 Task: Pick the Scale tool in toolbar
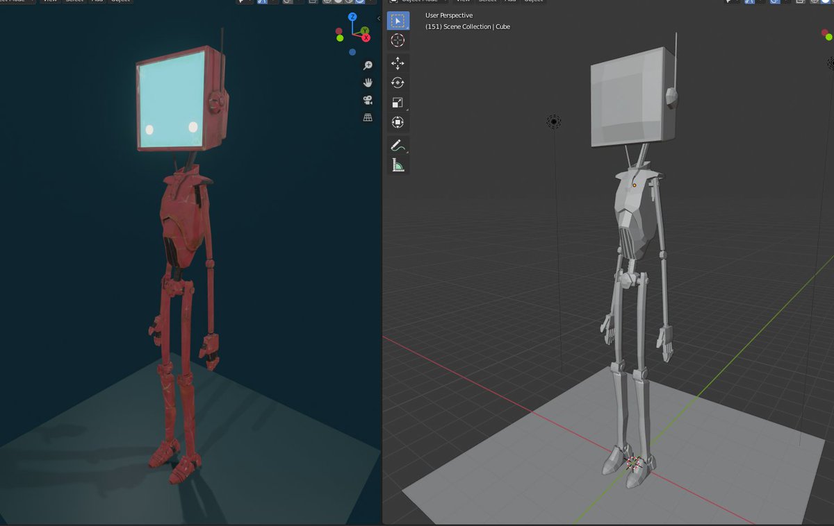click(398, 103)
